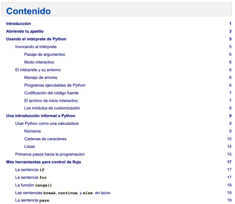Open La sentencia if section
This screenshot has width=235, height=204.
point(30,170)
